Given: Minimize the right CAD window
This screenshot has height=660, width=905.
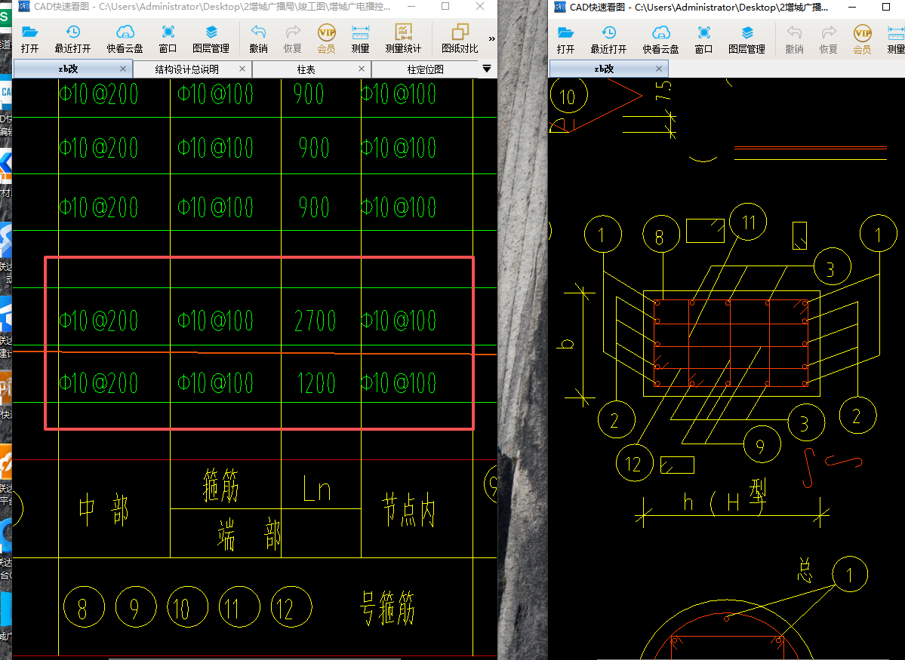Looking at the screenshot, I should (x=853, y=7).
